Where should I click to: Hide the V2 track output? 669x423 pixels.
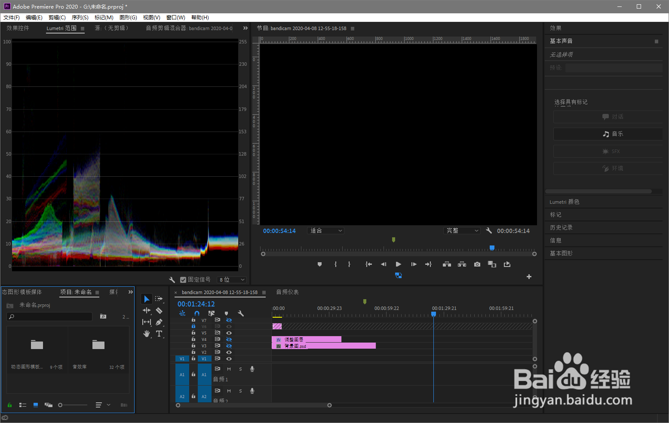click(x=229, y=352)
